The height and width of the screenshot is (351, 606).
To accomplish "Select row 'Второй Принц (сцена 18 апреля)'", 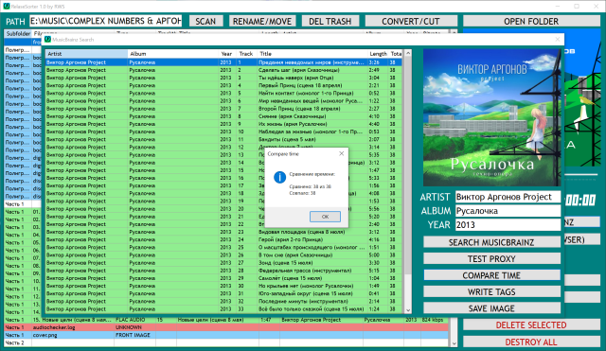I will (x=223, y=109).
